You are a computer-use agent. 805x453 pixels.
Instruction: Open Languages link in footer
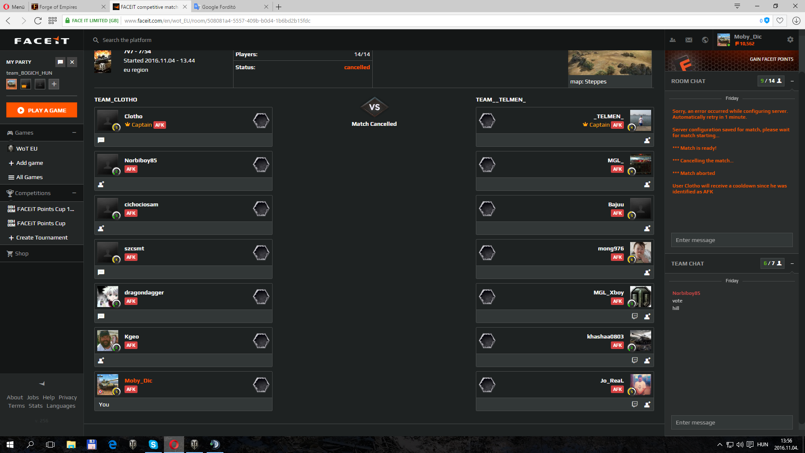tap(61, 406)
